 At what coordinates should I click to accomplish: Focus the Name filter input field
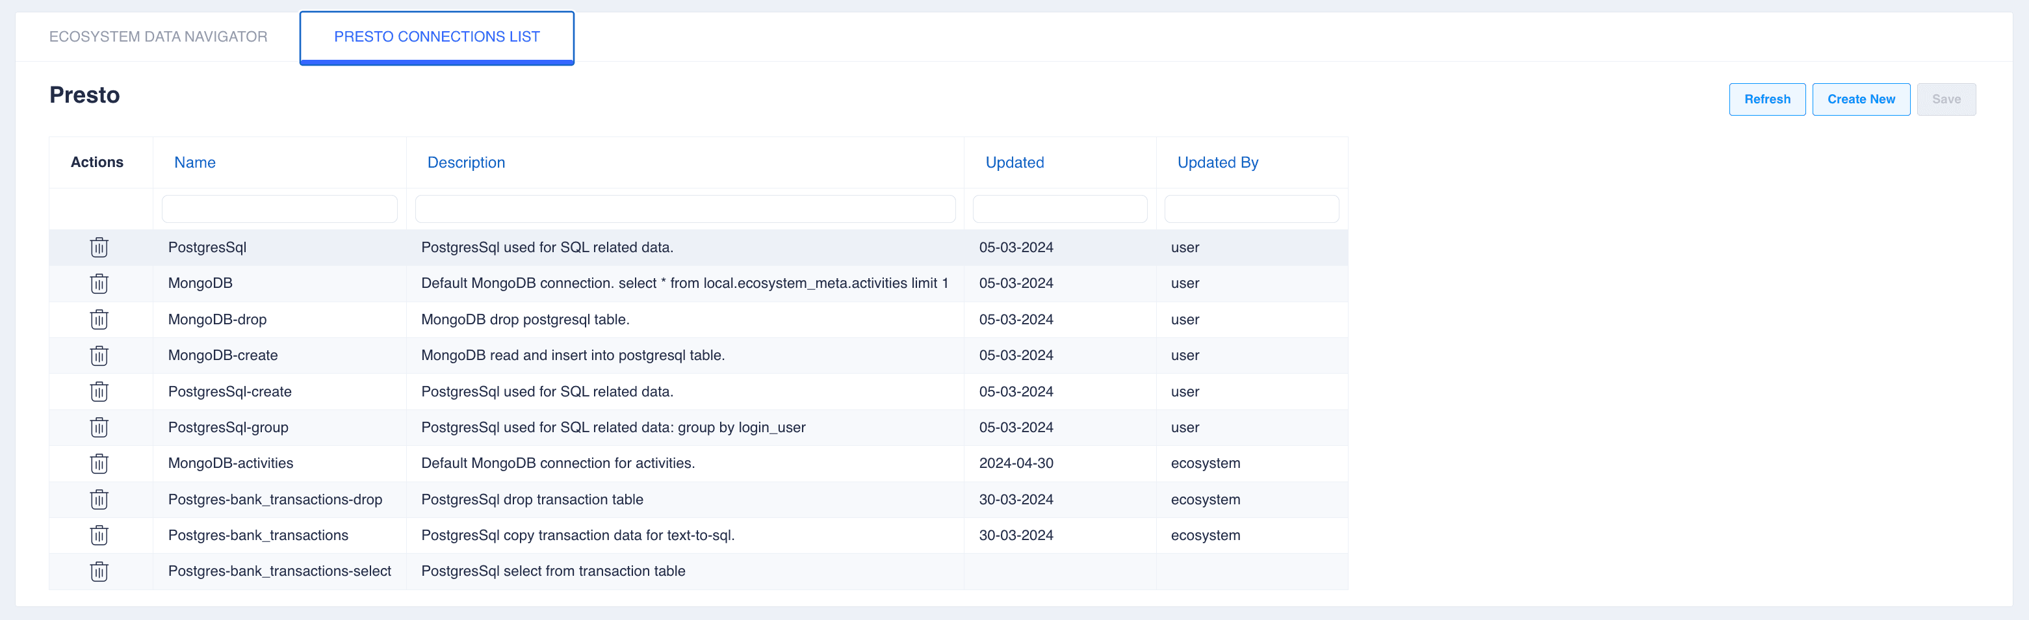(x=279, y=209)
